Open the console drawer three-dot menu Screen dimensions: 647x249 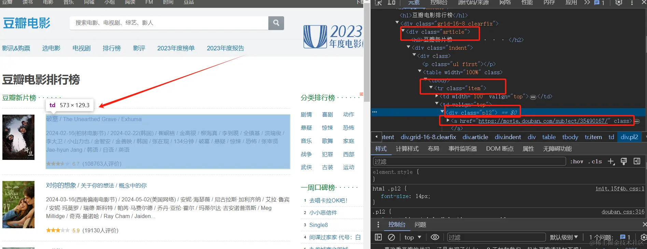378,225
